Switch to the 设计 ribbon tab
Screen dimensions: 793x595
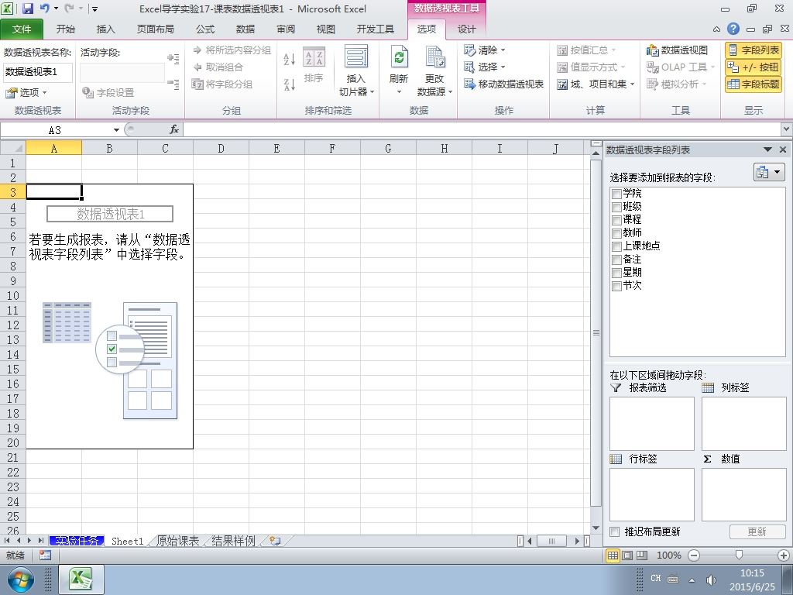pos(466,29)
